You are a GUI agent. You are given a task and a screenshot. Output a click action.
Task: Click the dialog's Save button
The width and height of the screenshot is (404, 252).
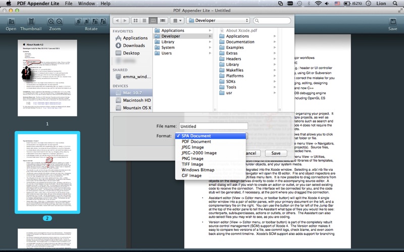pos(276,153)
